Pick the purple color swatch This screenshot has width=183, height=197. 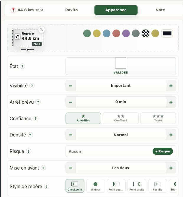point(126,33)
